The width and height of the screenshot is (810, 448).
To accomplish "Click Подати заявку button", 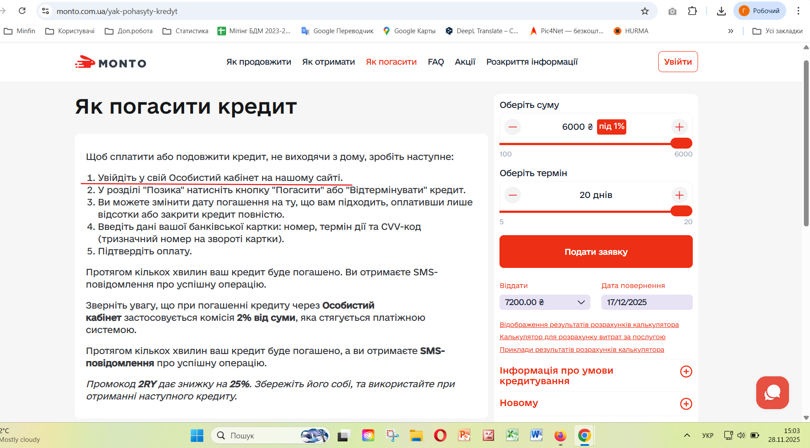I will 596,252.
